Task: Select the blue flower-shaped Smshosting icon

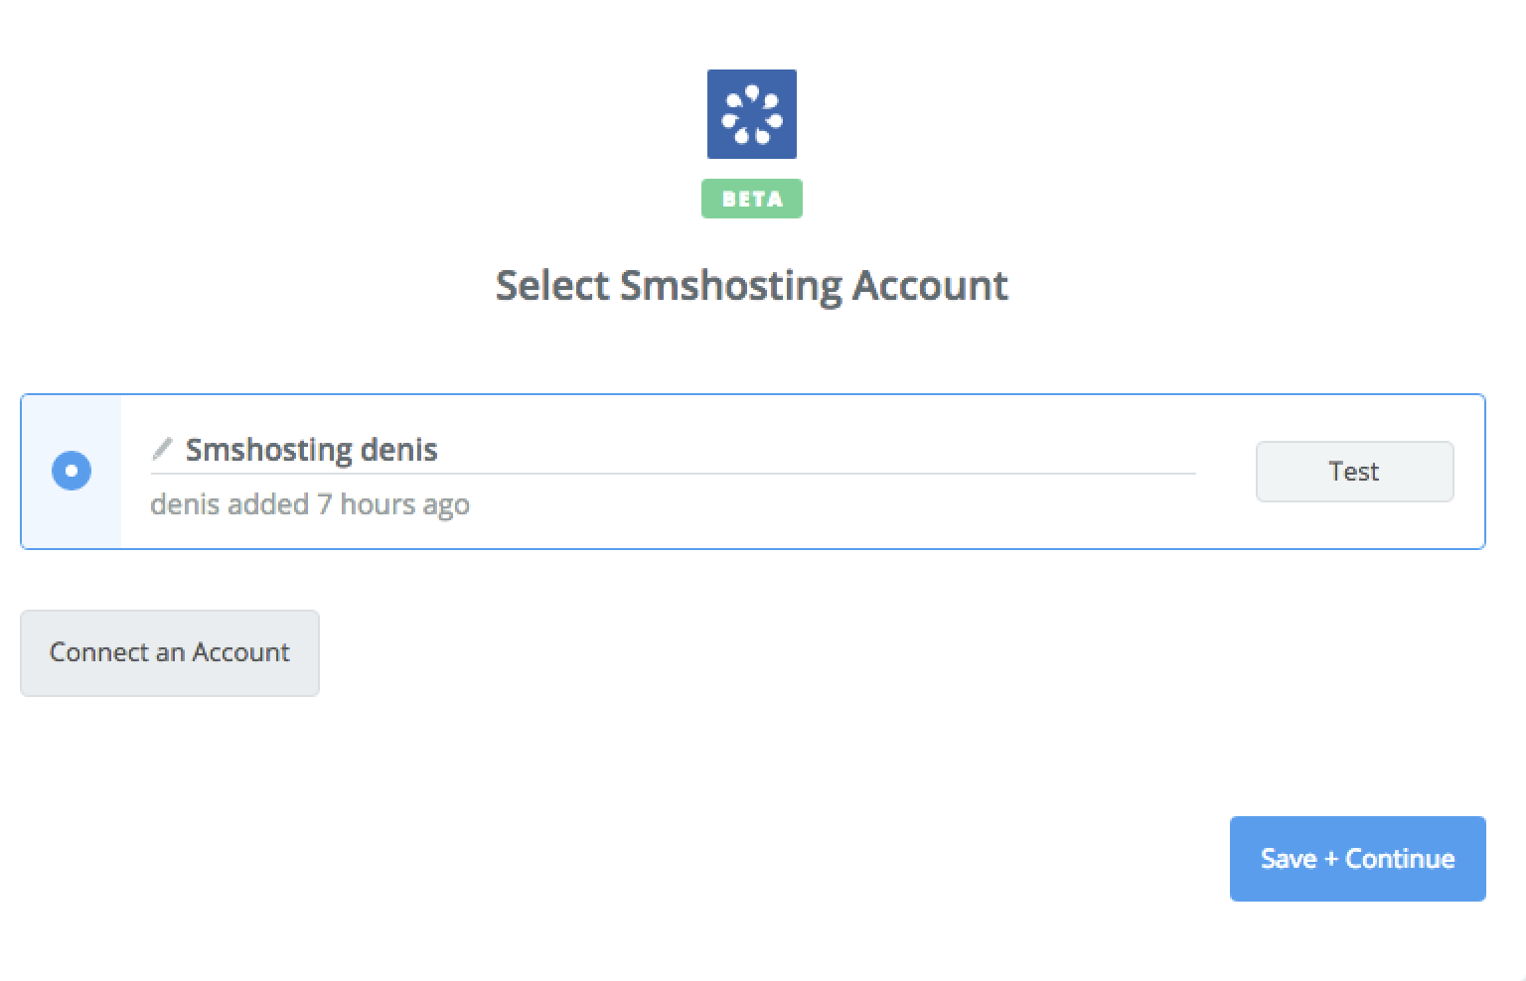Action: click(752, 114)
